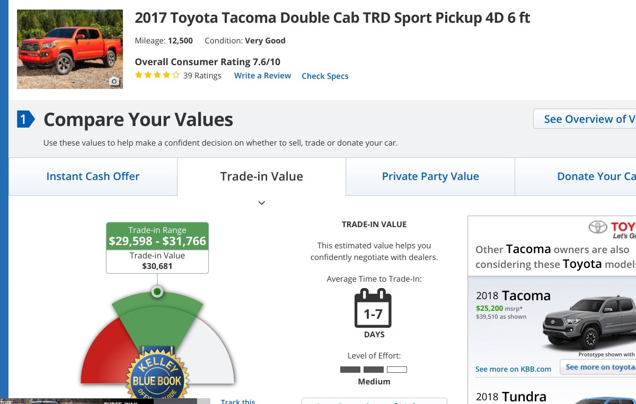Open the Donate Your Car tab
636x404 pixels.
[576, 176]
